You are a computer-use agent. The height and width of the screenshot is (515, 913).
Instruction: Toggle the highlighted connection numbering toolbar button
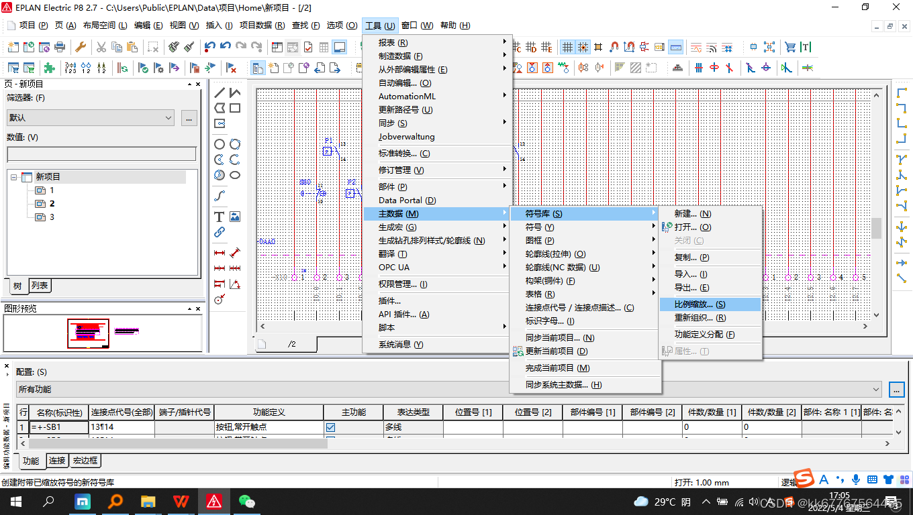pos(676,47)
